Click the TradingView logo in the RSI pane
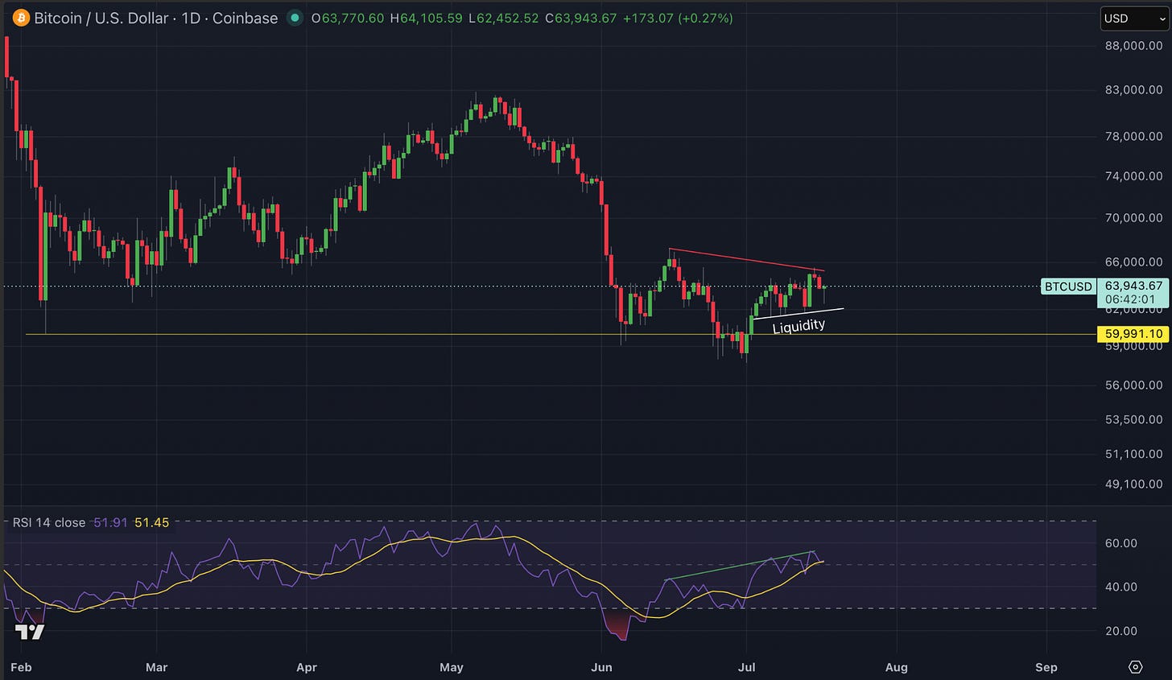Viewport: 1172px width, 680px height. pyautogui.click(x=30, y=632)
